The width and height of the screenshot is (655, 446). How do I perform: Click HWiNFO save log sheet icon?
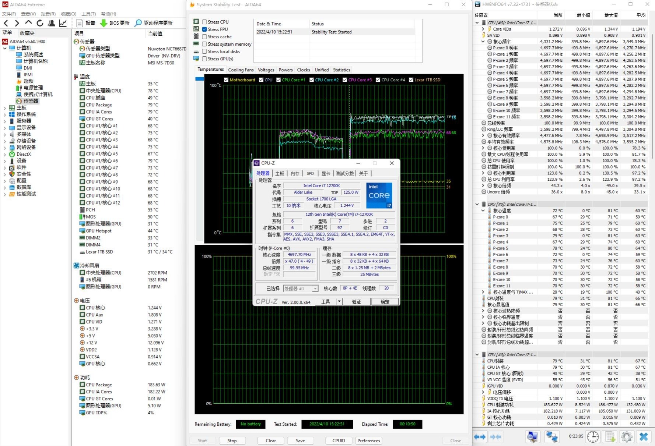(610, 437)
